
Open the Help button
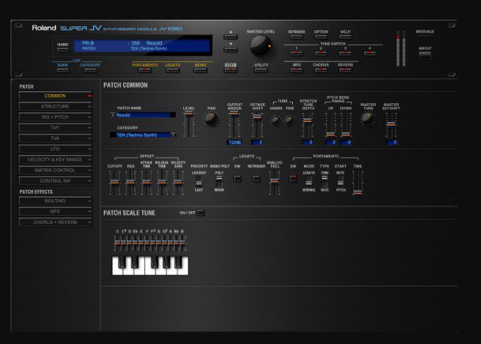point(345,37)
